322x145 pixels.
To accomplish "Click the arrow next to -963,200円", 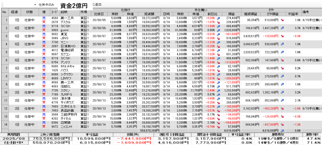I will 283,109.
